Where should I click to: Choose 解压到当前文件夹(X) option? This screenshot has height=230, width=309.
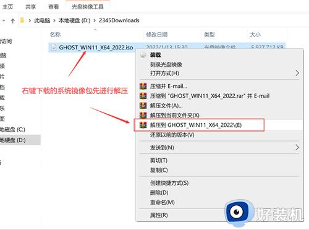(175, 115)
